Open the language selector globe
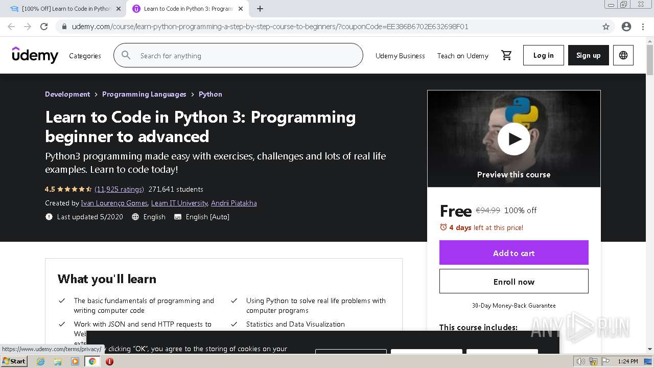 (623, 55)
